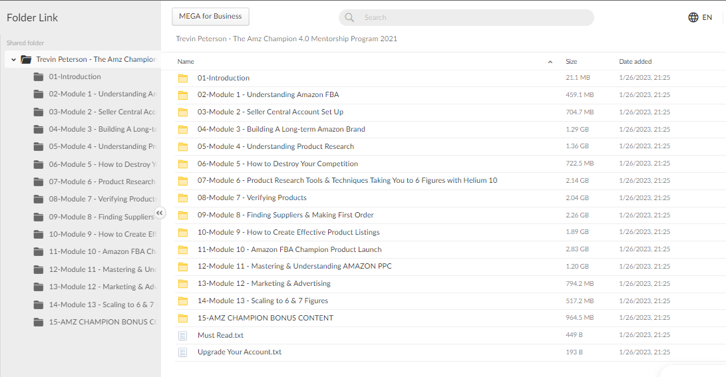The width and height of the screenshot is (726, 377).
Task: Click the 21.1 MB size value
Action: coord(578,78)
